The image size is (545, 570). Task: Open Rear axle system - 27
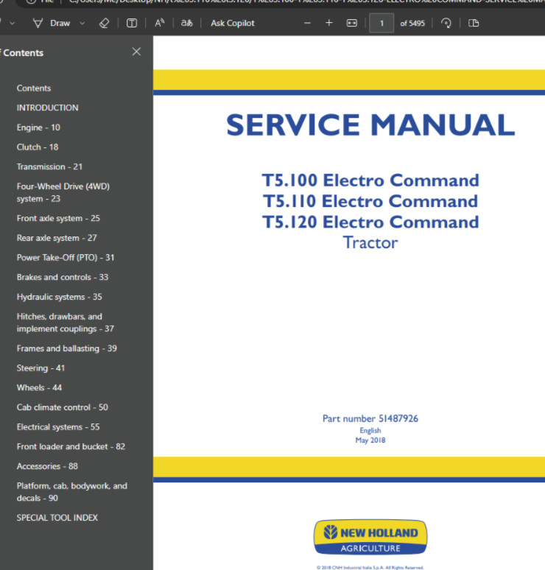[x=57, y=238]
